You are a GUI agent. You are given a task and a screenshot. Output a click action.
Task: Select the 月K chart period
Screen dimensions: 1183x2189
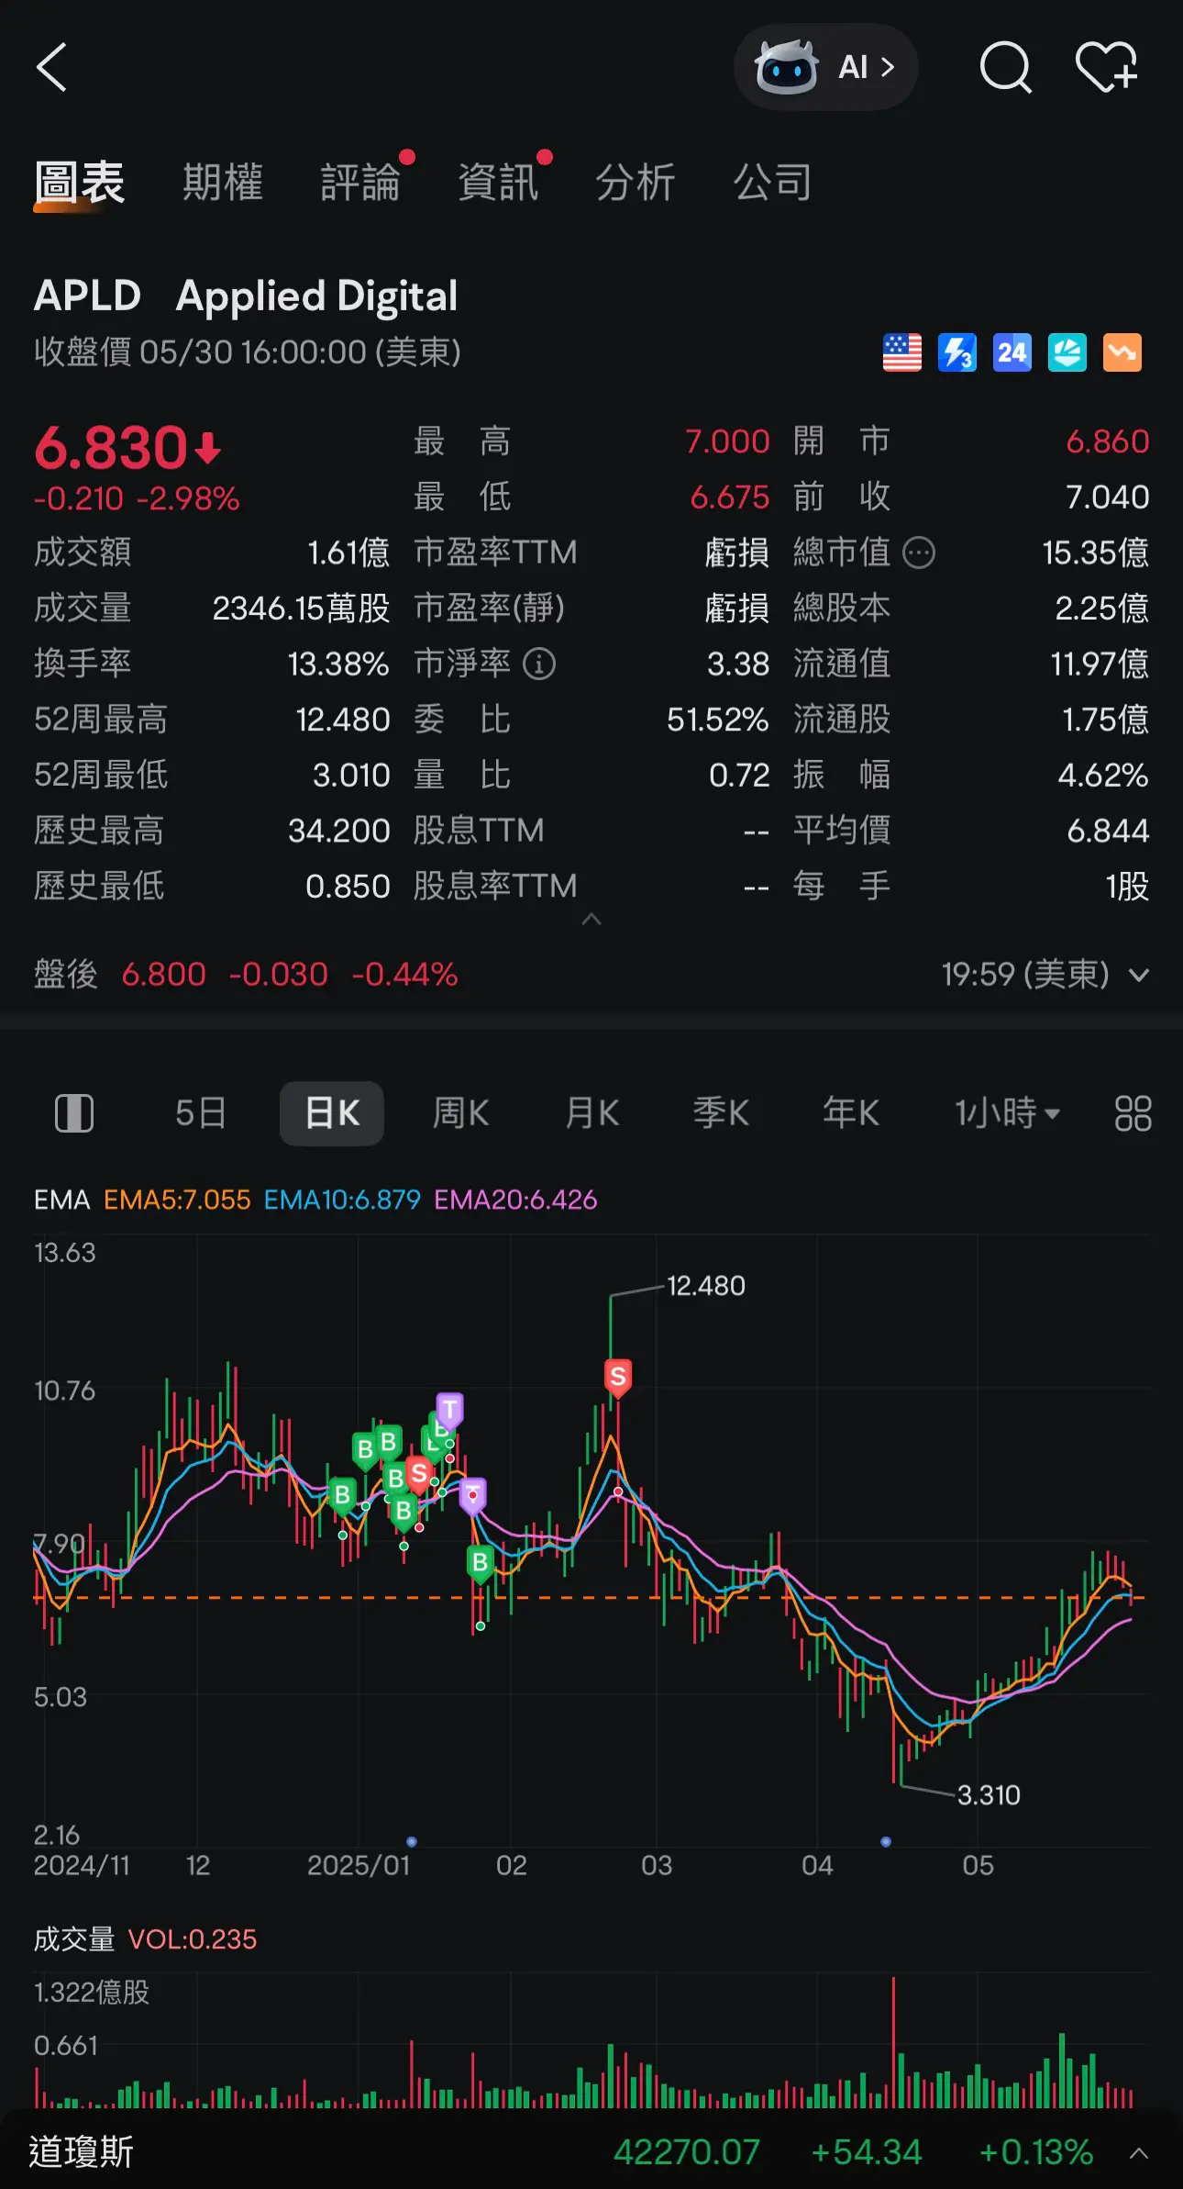coord(592,1113)
